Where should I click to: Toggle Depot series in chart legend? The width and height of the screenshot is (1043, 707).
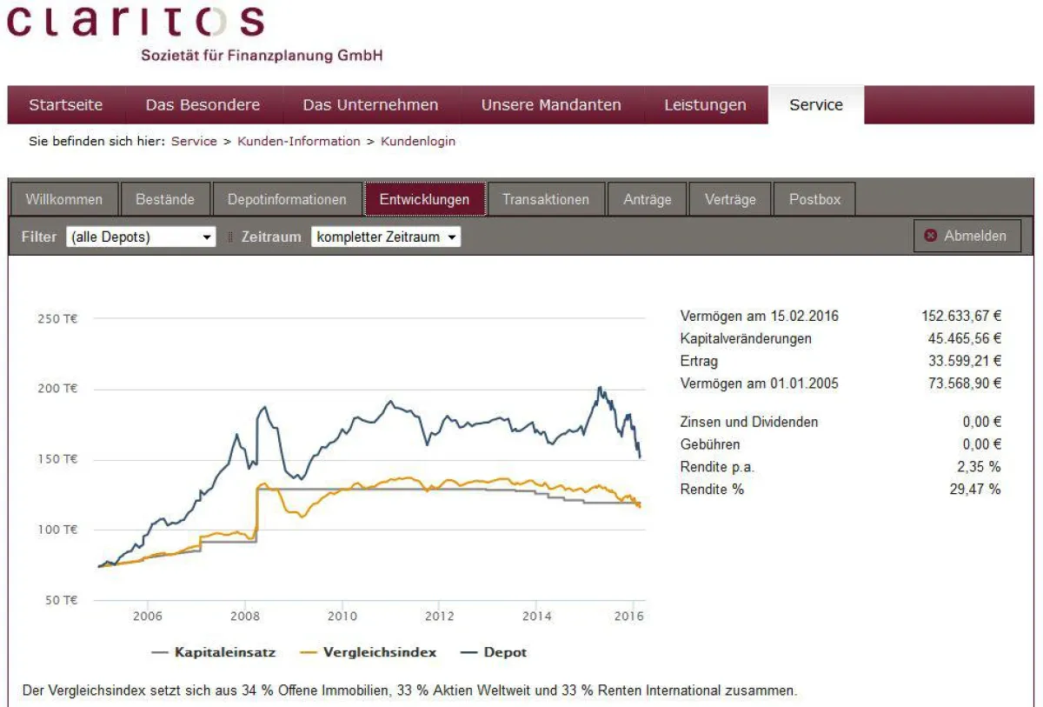(x=493, y=652)
